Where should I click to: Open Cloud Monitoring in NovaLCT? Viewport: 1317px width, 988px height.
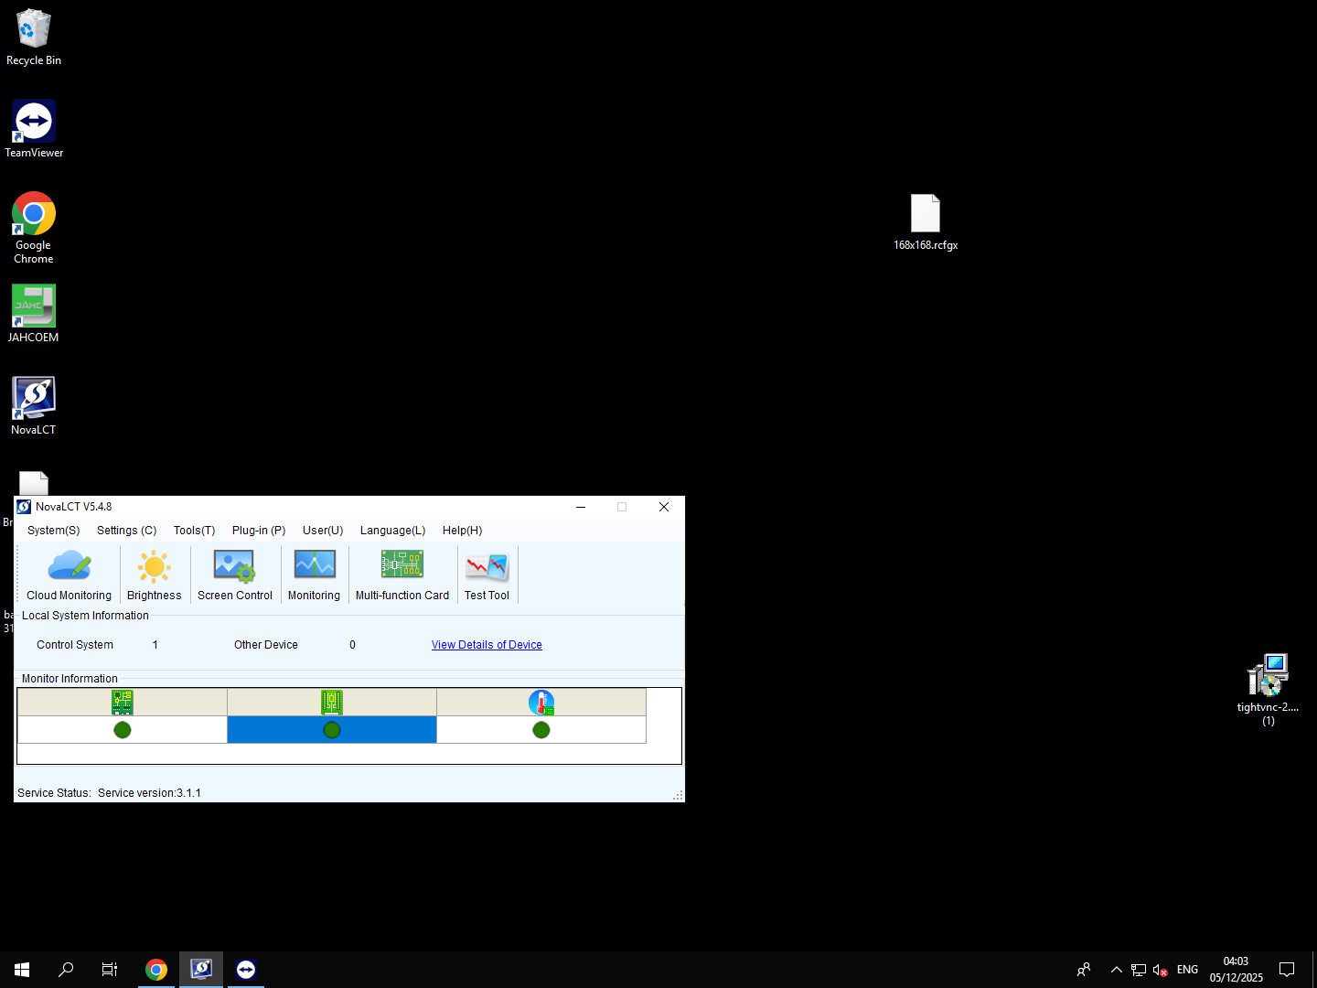click(69, 575)
